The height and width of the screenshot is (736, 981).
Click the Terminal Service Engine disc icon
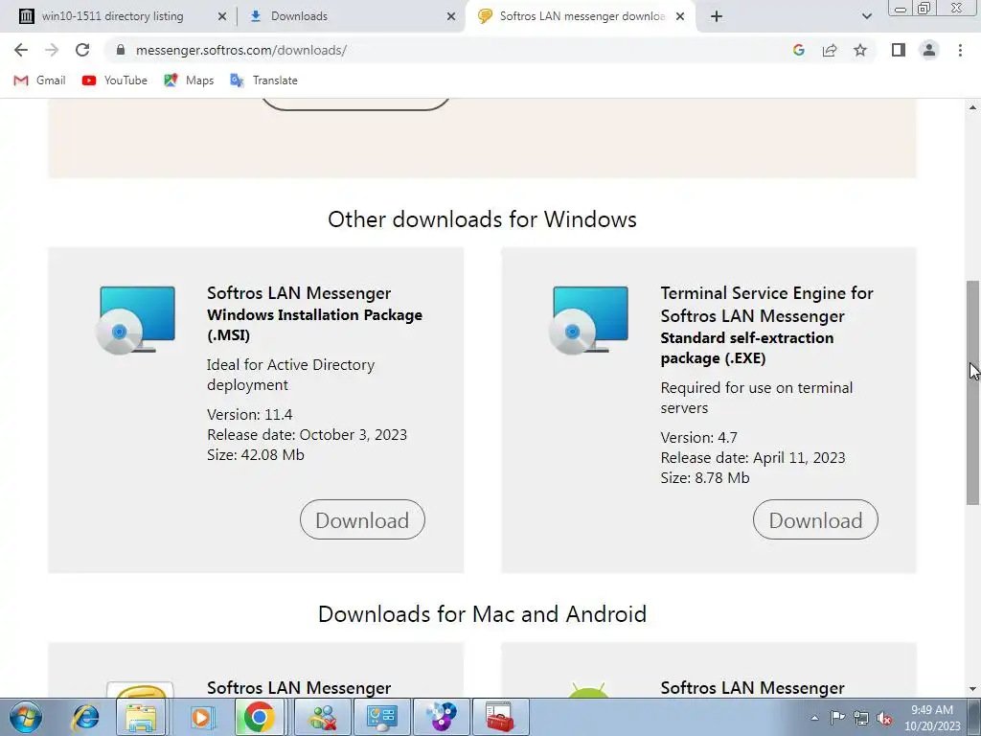(x=589, y=320)
